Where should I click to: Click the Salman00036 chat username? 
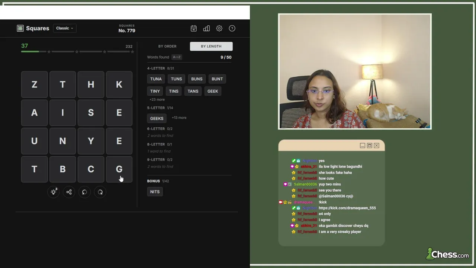coord(305,184)
